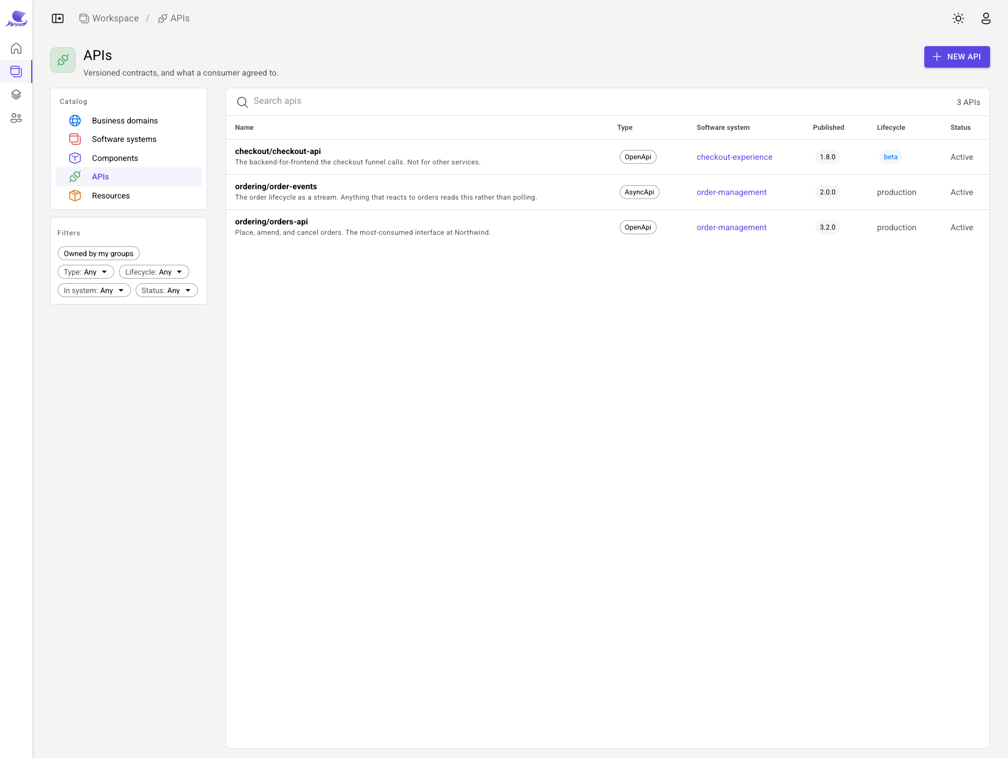Image resolution: width=1008 pixels, height=758 pixels.
Task: Toggle the sidebar panel collapse icon
Action: pyautogui.click(x=58, y=18)
